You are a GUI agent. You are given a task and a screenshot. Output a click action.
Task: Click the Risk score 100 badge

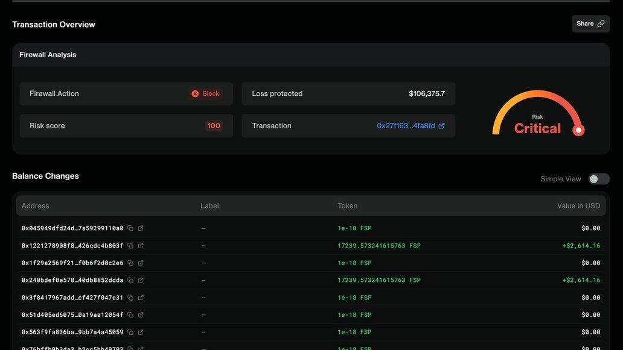[214, 126]
